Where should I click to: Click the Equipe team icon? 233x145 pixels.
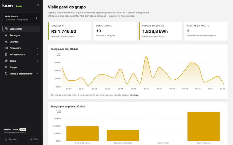(6, 67)
